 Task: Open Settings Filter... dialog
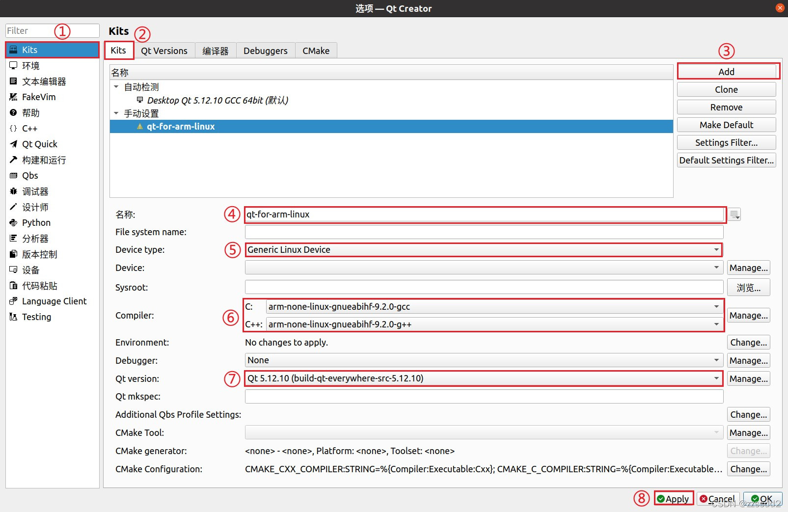click(727, 142)
